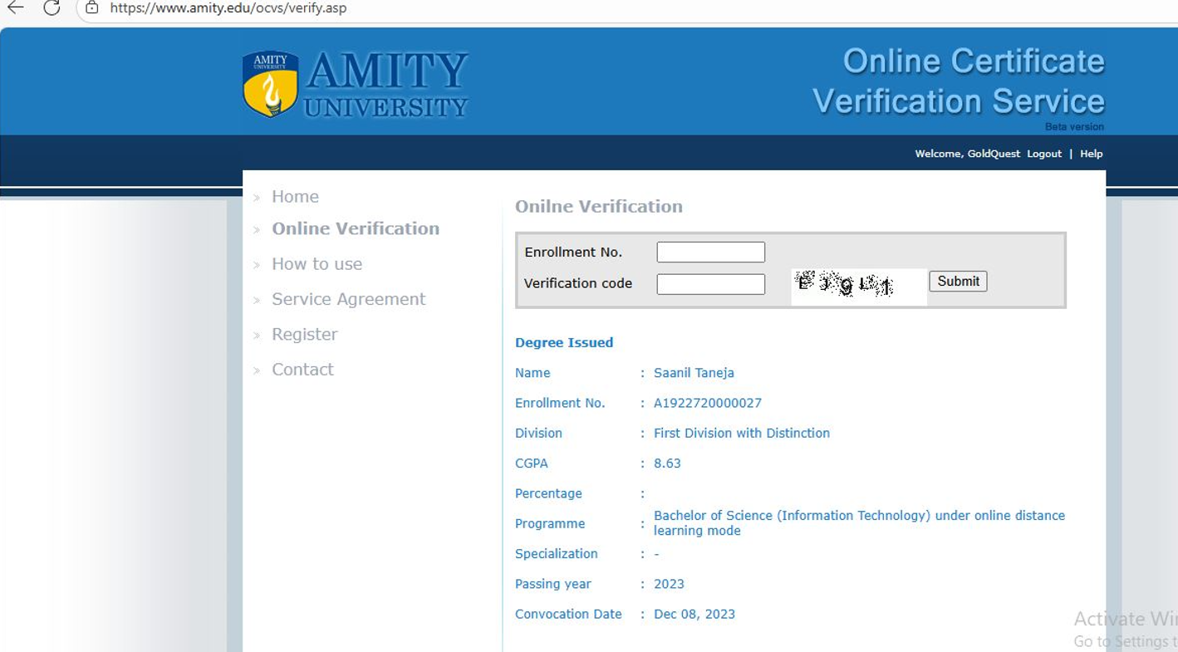Click the Online Certificate Verification Service title
Viewport: 1178px width, 652px height.
(959, 81)
